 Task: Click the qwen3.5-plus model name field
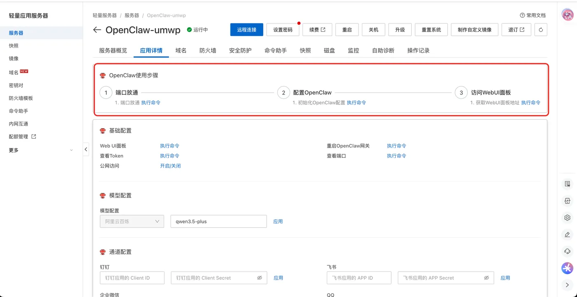tap(218, 221)
